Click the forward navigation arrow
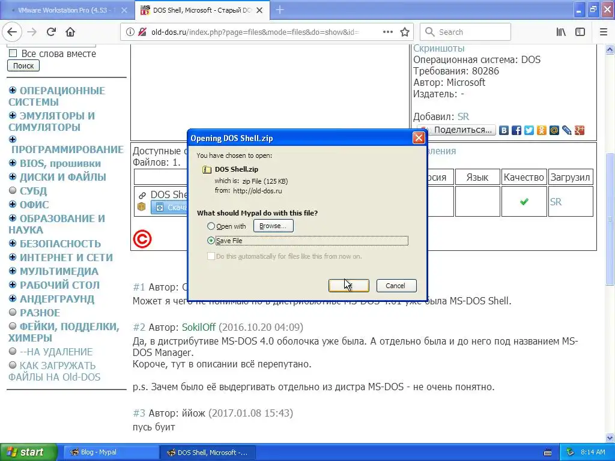The width and height of the screenshot is (615, 461). pos(32,32)
